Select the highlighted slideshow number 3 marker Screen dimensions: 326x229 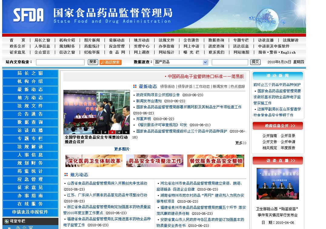[x=112, y=132]
